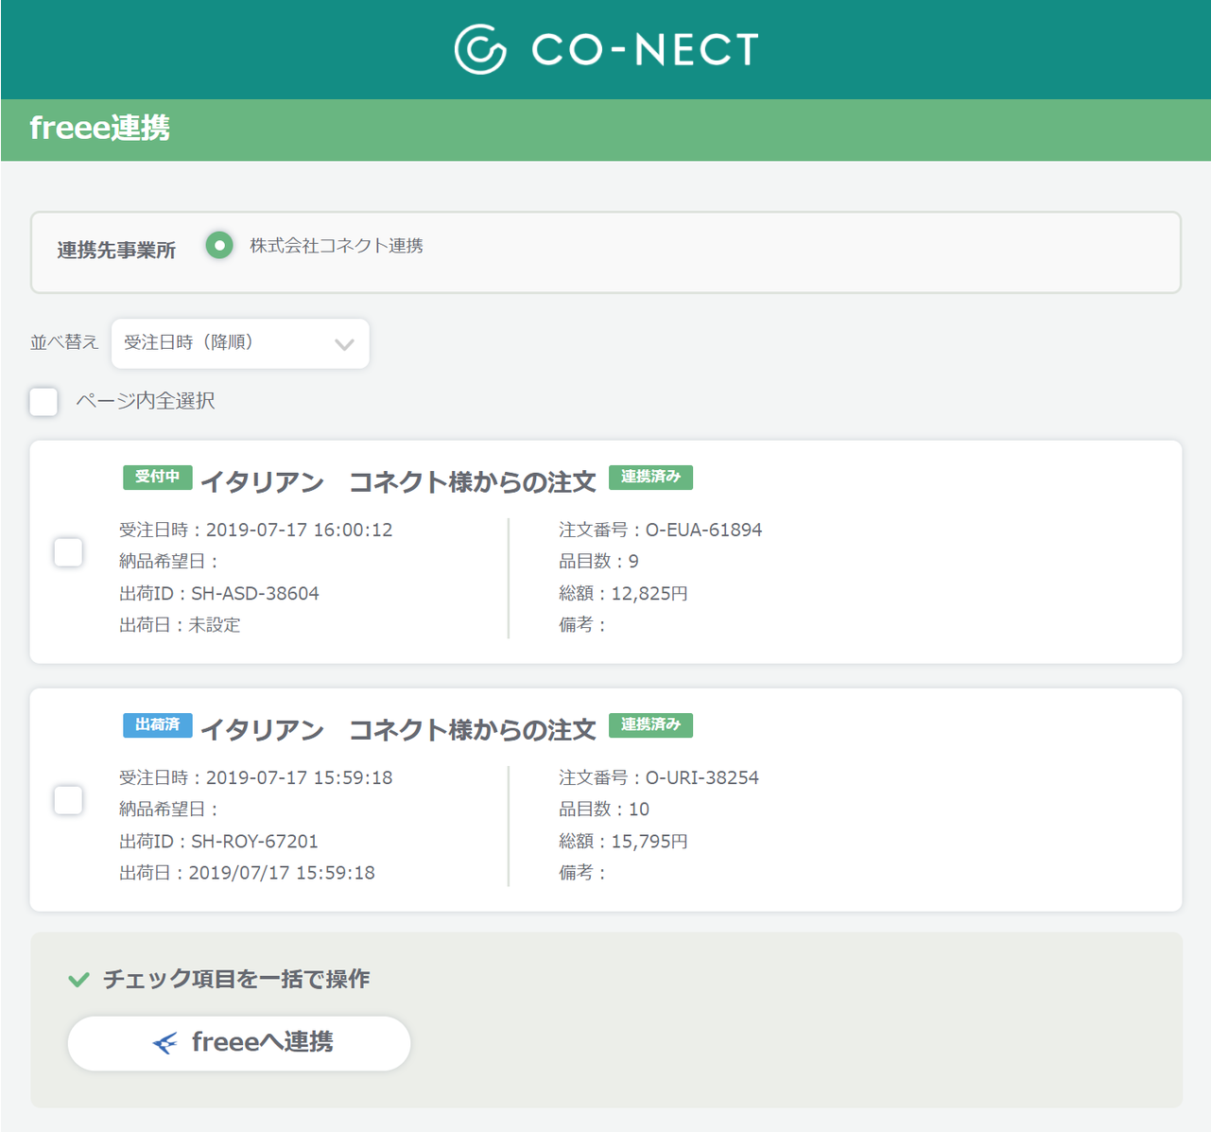Open the 並べ替え sort dropdown
Viewport: 1211px width, 1132px height.
coord(240,343)
